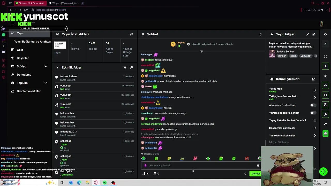Open a new browser tab
This screenshot has width=331, height=186.
82,3
